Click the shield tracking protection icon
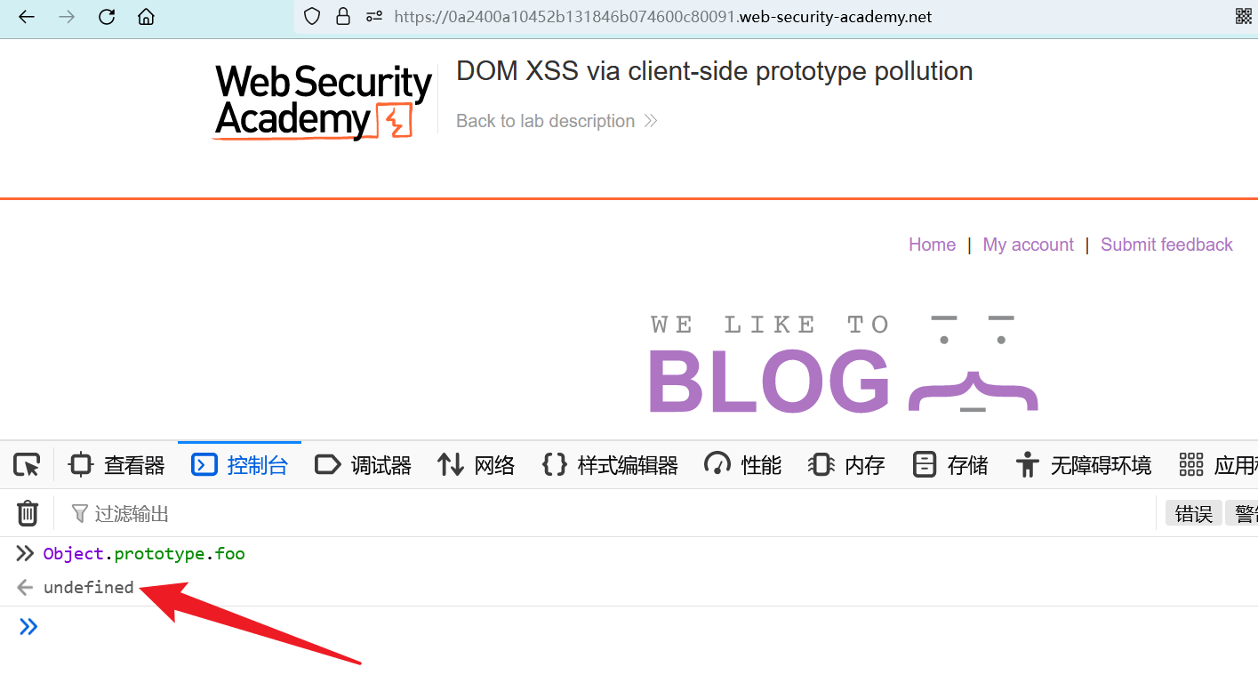The width and height of the screenshot is (1258, 675). (311, 16)
